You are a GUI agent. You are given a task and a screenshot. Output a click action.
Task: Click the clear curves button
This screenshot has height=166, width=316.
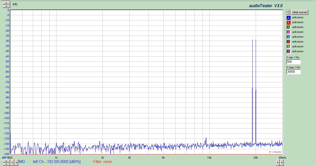[300, 12]
